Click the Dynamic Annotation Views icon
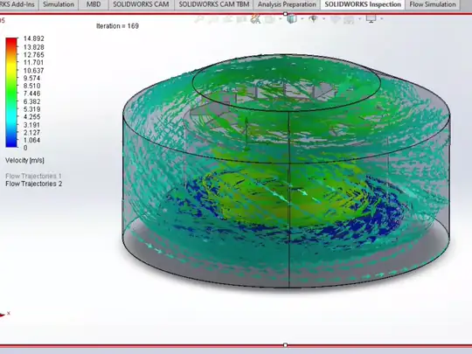 point(255,19)
